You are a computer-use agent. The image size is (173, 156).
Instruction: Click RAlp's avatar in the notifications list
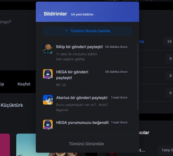click(48, 49)
